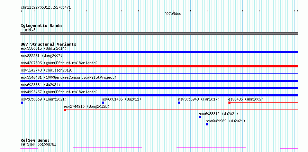Click the 11q14.3 band label
The height and width of the screenshot is (152, 308).
coord(28,30)
